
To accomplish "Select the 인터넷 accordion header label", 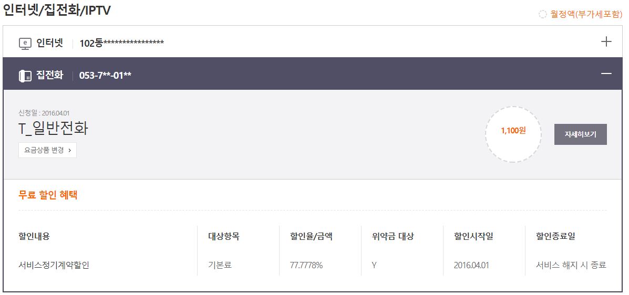I will tap(49, 43).
